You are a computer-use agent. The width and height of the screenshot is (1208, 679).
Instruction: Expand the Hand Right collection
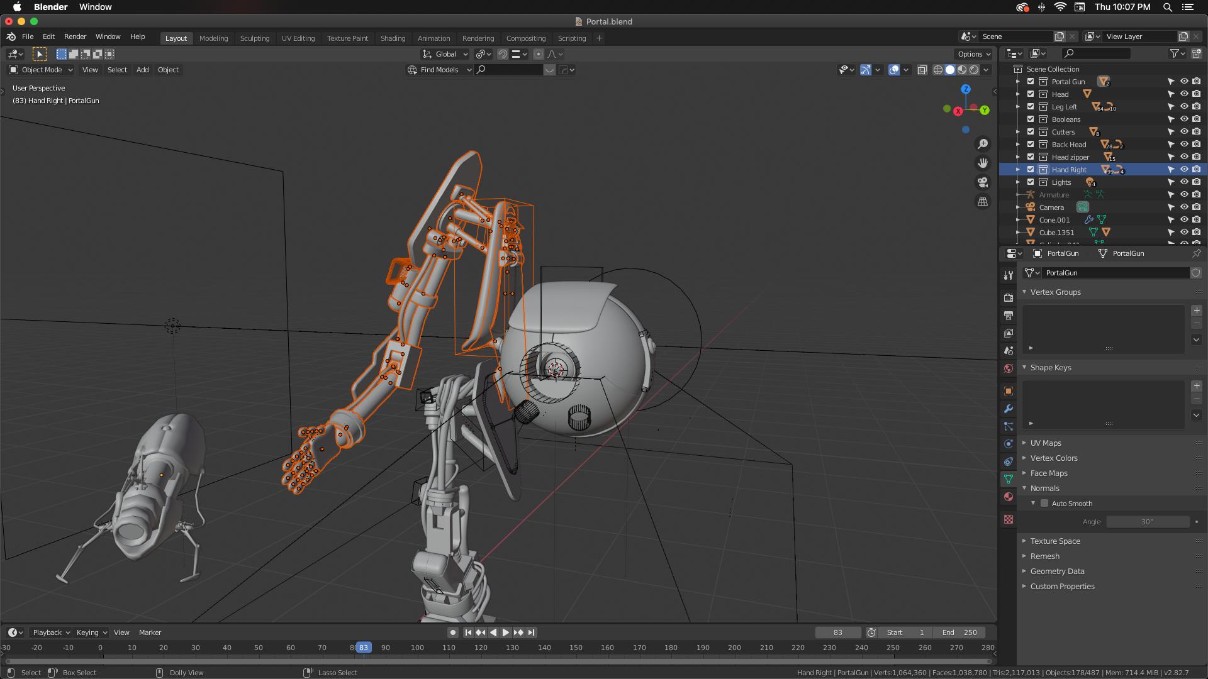(x=1018, y=170)
